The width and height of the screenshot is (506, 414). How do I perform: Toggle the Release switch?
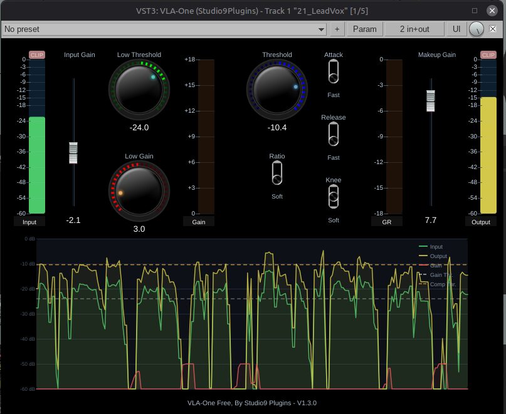[334, 135]
